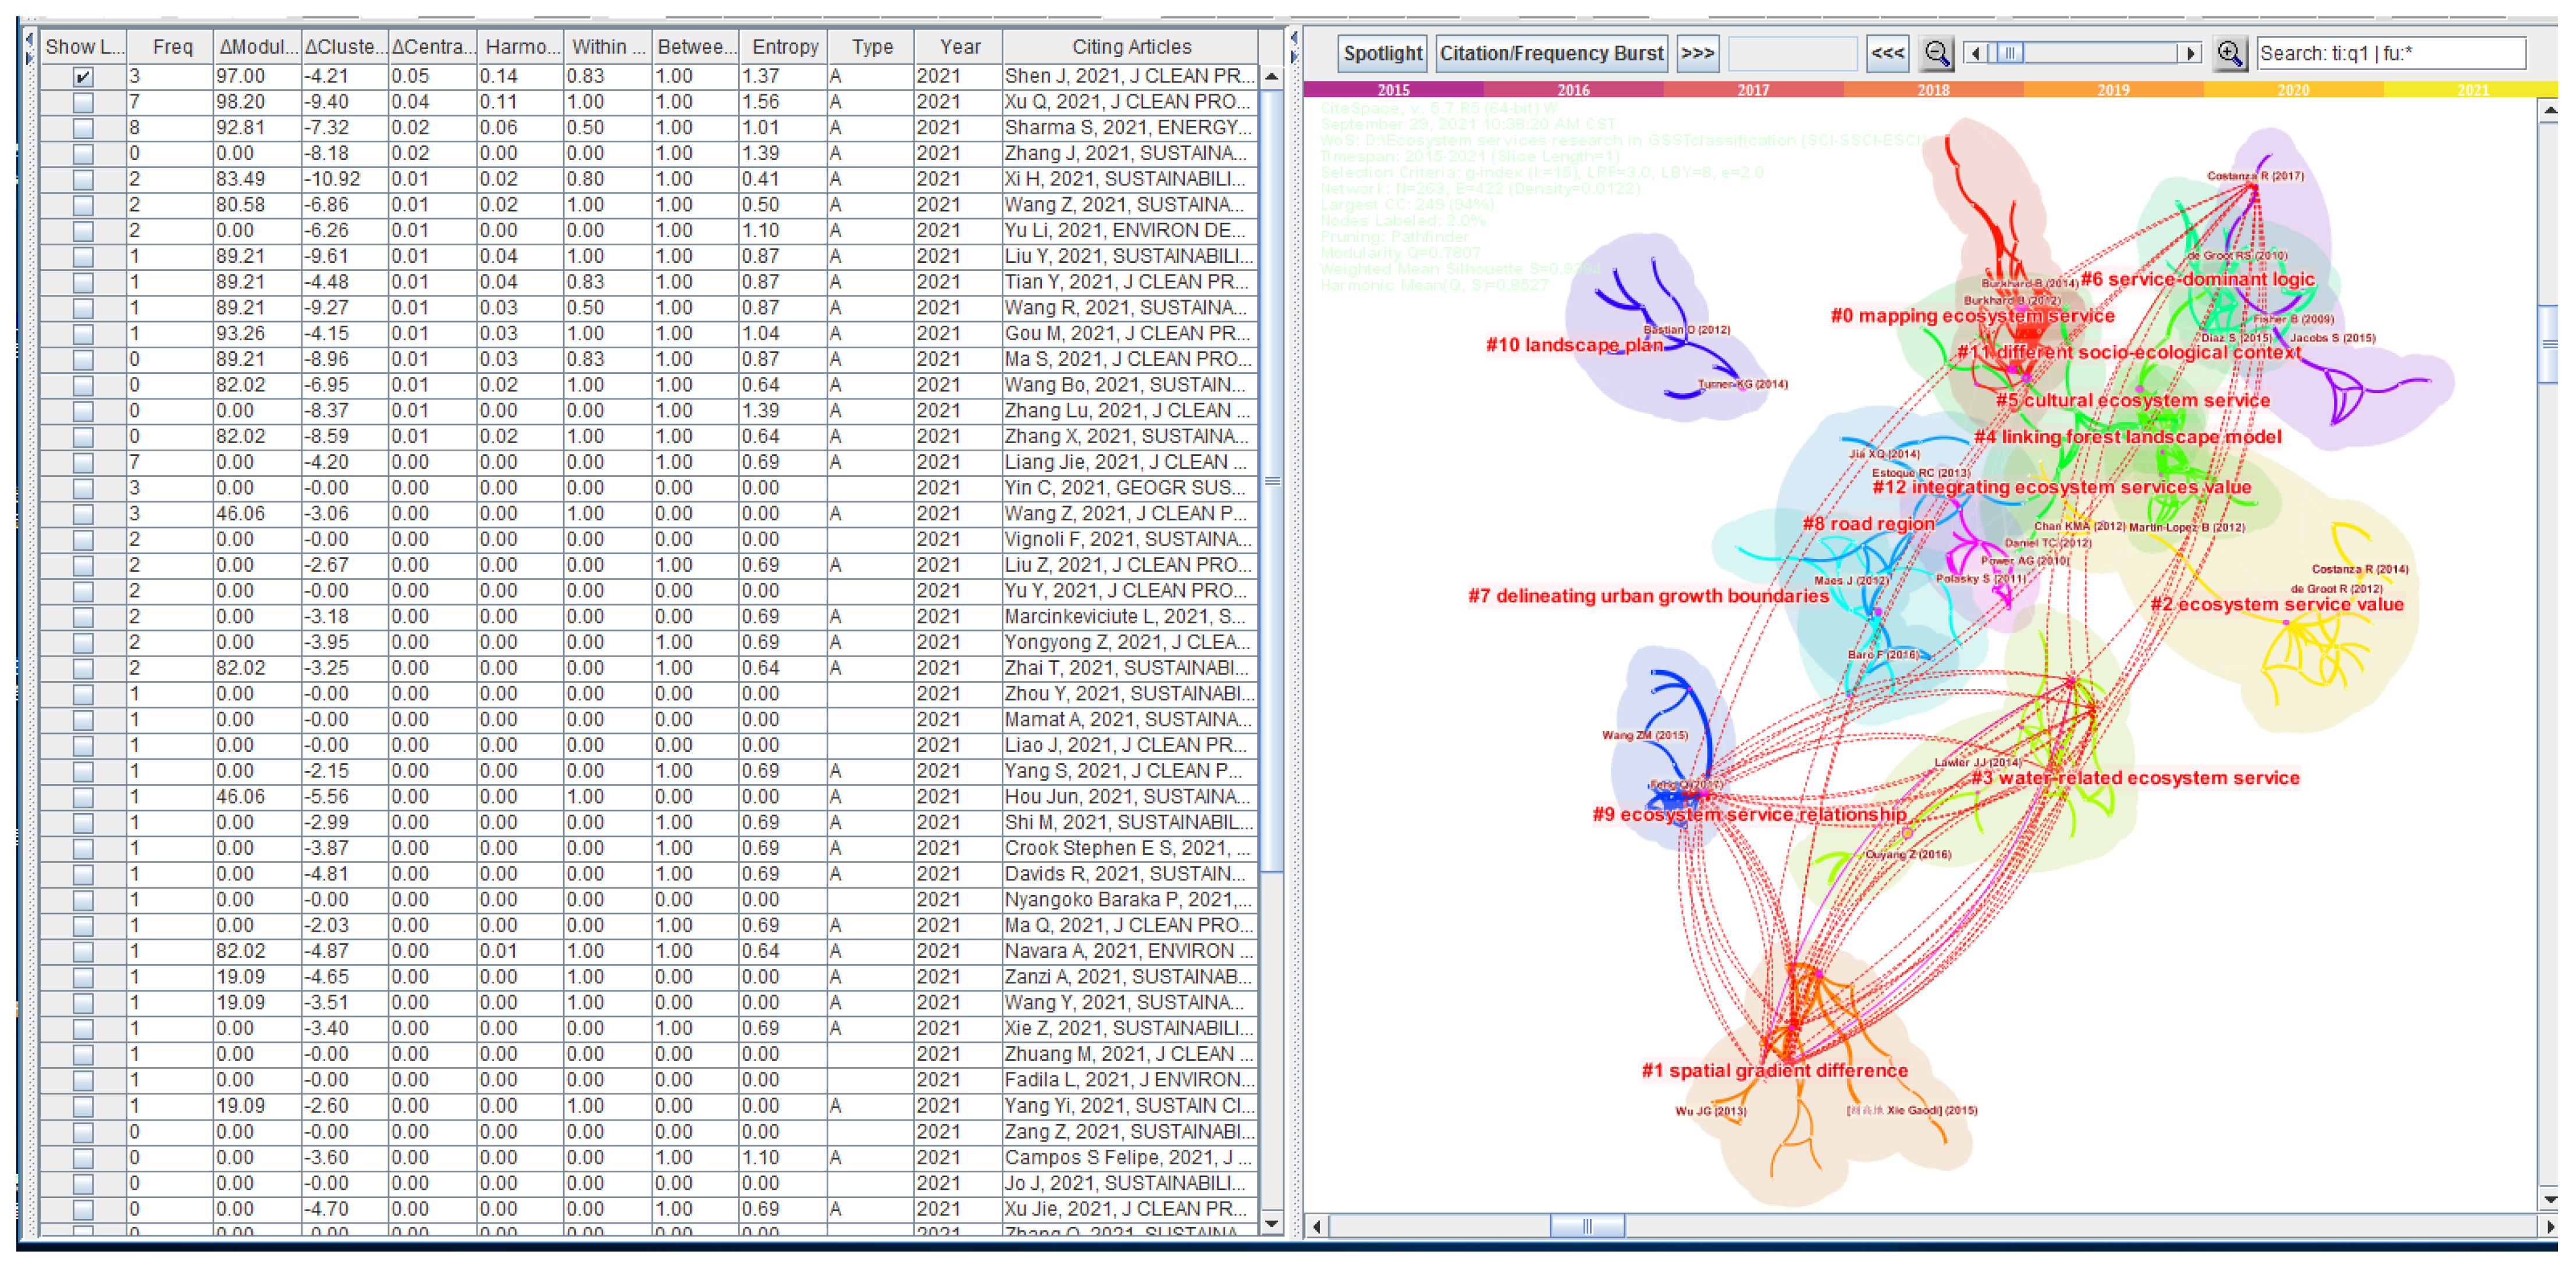The image size is (2576, 1269).
Task: Click table scrollbar up arrow
Action: (x=1271, y=76)
